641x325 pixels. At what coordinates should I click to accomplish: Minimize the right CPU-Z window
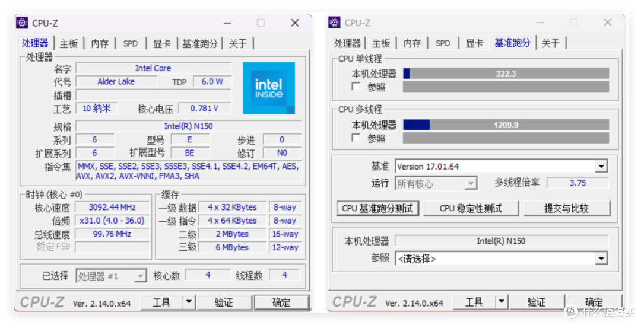pos(540,23)
